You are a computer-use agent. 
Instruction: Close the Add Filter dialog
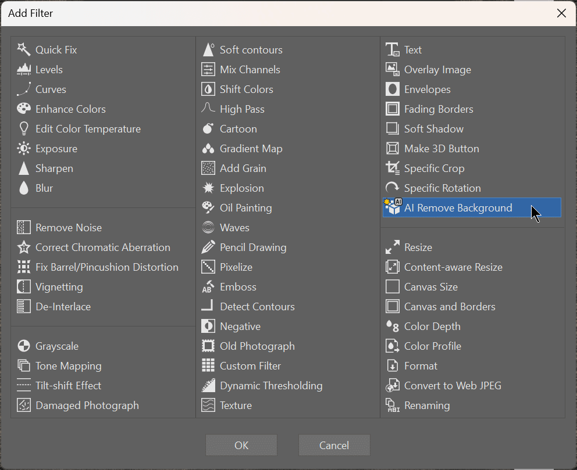[561, 13]
